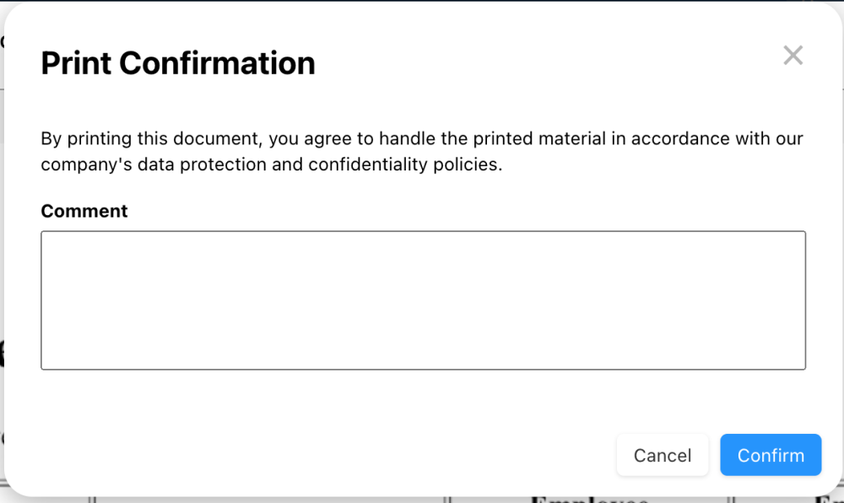
Task: Click the "company's data protection" text line
Action: (271, 165)
